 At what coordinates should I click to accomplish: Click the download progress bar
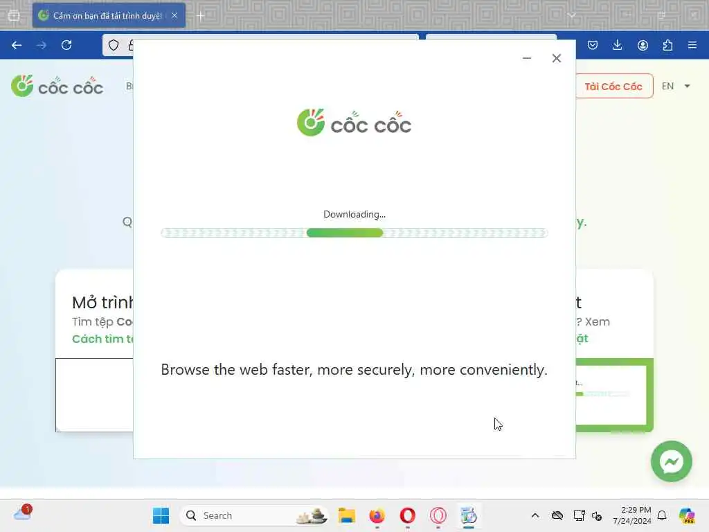[x=354, y=233]
